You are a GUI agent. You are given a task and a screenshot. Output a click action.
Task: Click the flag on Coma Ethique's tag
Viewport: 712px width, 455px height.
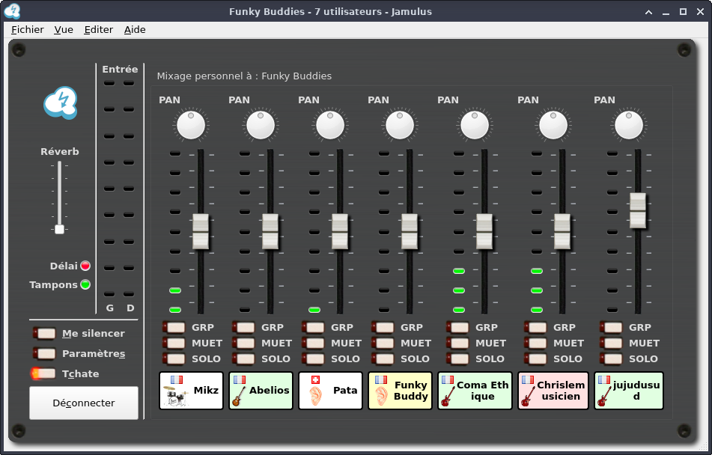[448, 379]
